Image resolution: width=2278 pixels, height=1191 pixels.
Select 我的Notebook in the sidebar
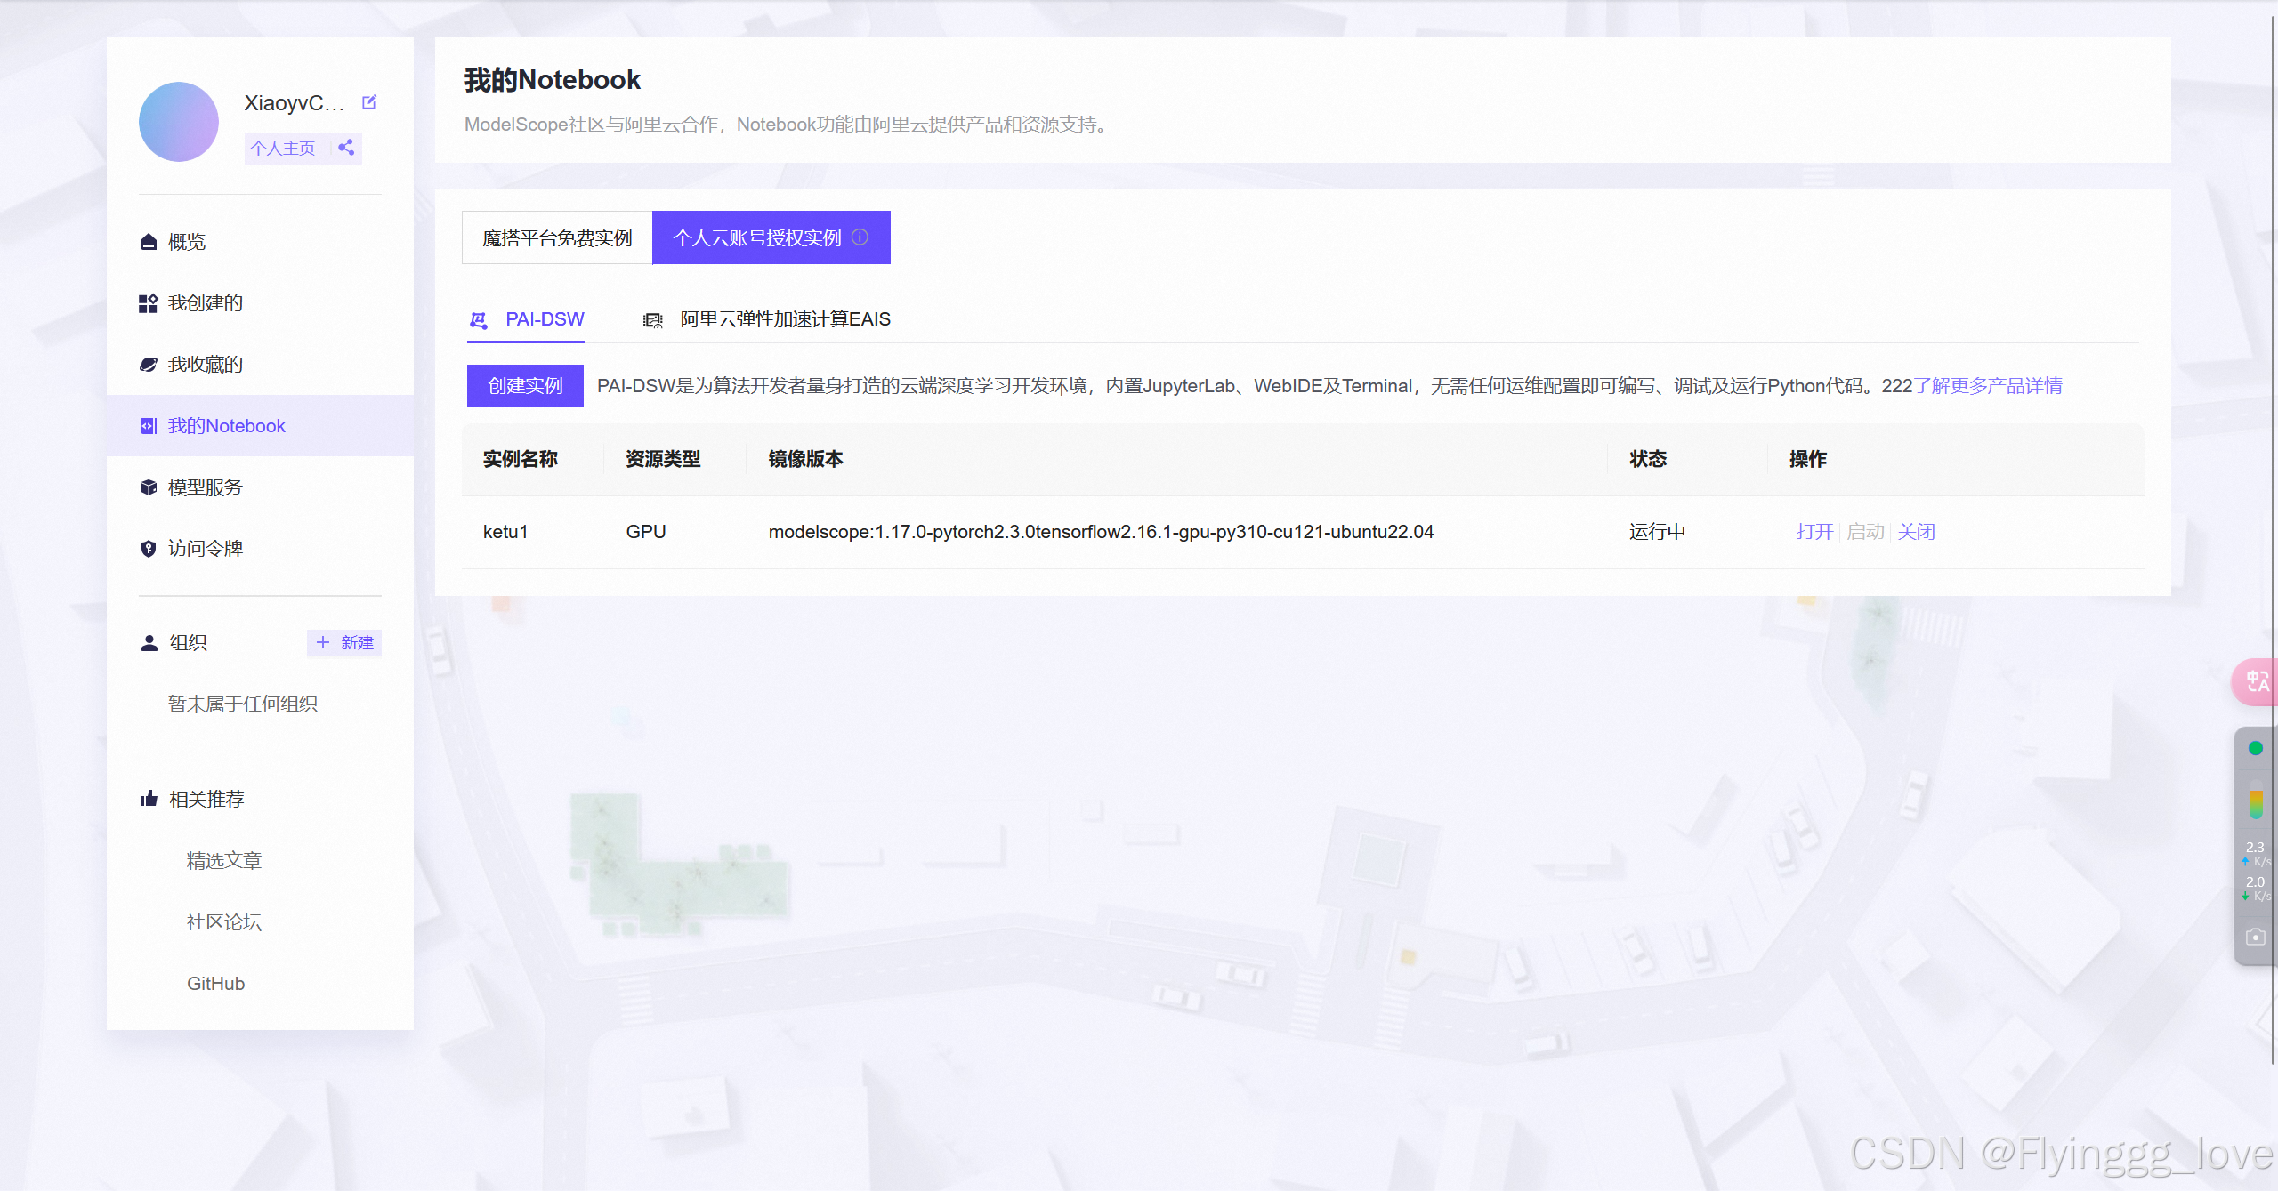click(260, 426)
